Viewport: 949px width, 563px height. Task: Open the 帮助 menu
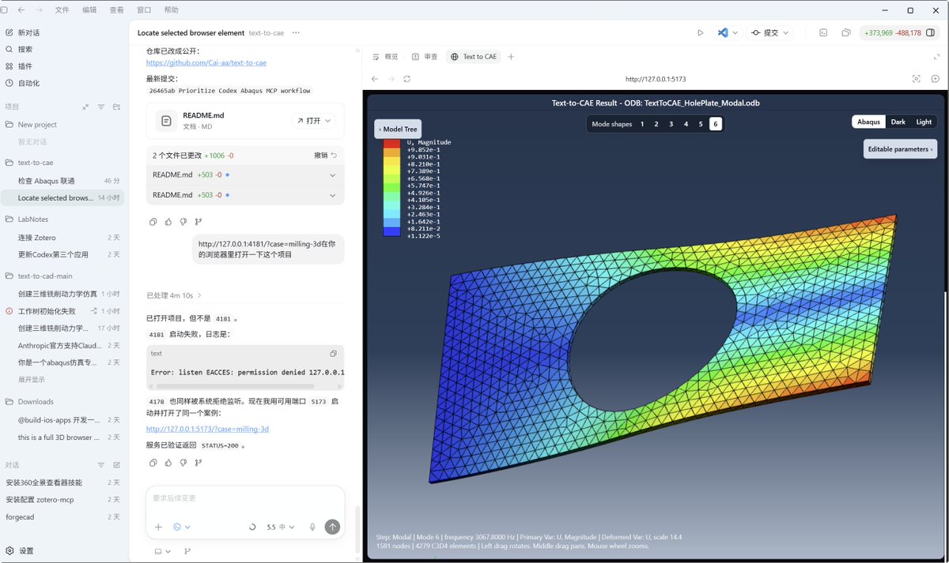[x=171, y=10]
